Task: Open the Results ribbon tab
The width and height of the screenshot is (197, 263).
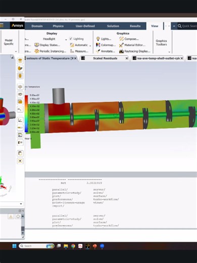Action: click(135, 26)
